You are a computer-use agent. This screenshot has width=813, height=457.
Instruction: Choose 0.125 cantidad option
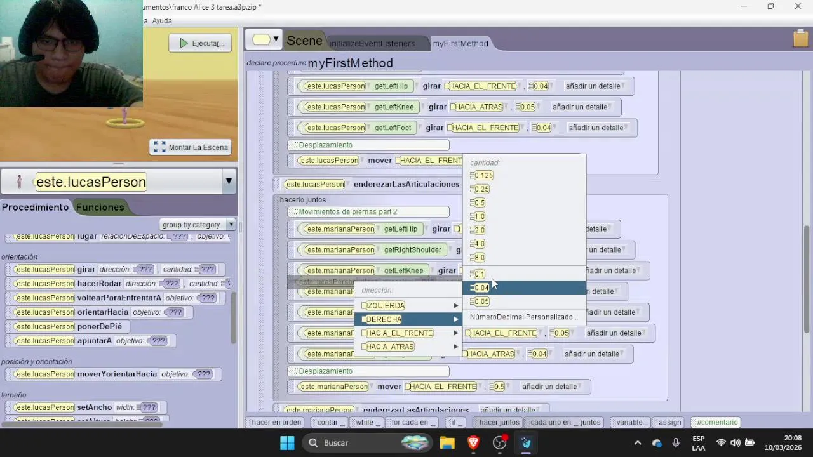click(481, 175)
